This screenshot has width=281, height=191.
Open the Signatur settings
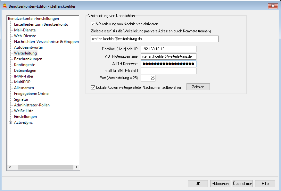point(21,99)
